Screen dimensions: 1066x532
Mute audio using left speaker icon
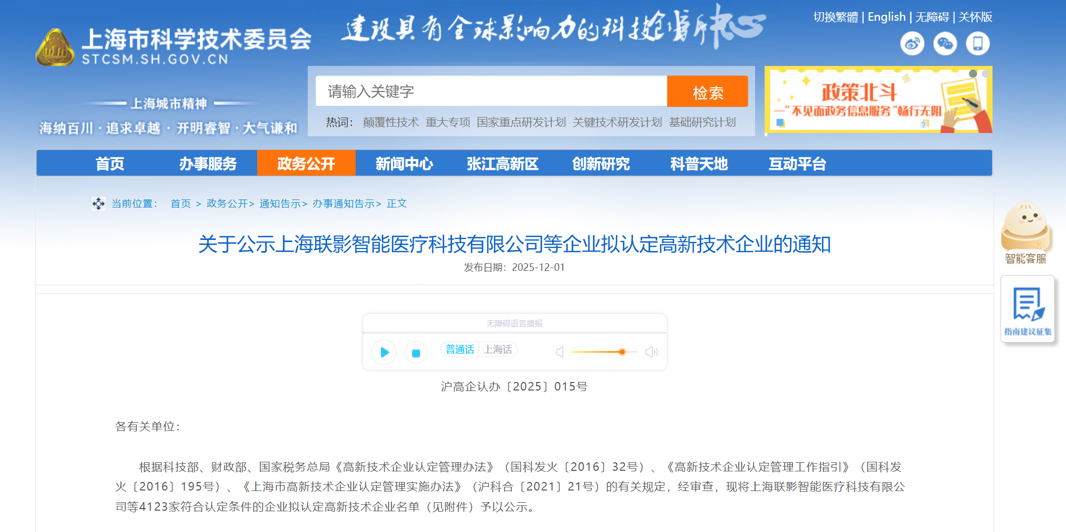560,352
